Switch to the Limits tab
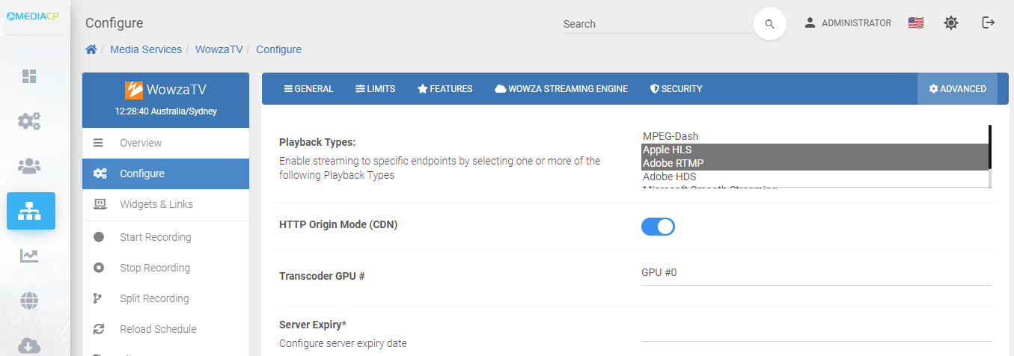Viewport: 1014px width, 356px height. coord(375,88)
